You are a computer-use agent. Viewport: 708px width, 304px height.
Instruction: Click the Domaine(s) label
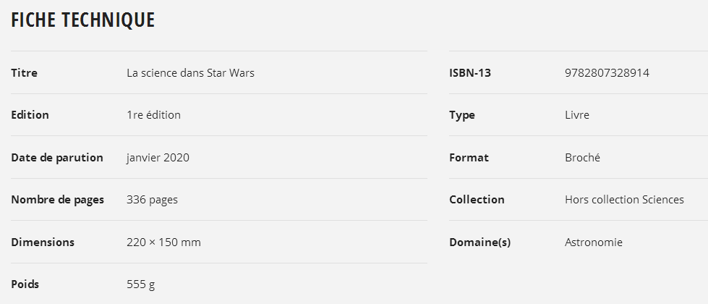coord(479,242)
